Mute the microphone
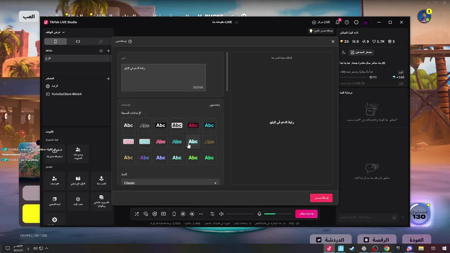The height and width of the screenshot is (253, 450). [259, 214]
